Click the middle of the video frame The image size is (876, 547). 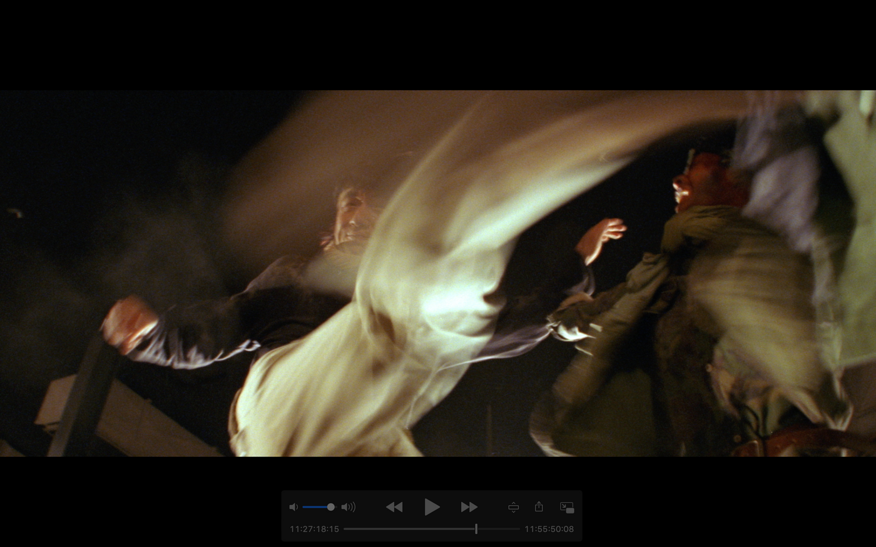click(438, 273)
